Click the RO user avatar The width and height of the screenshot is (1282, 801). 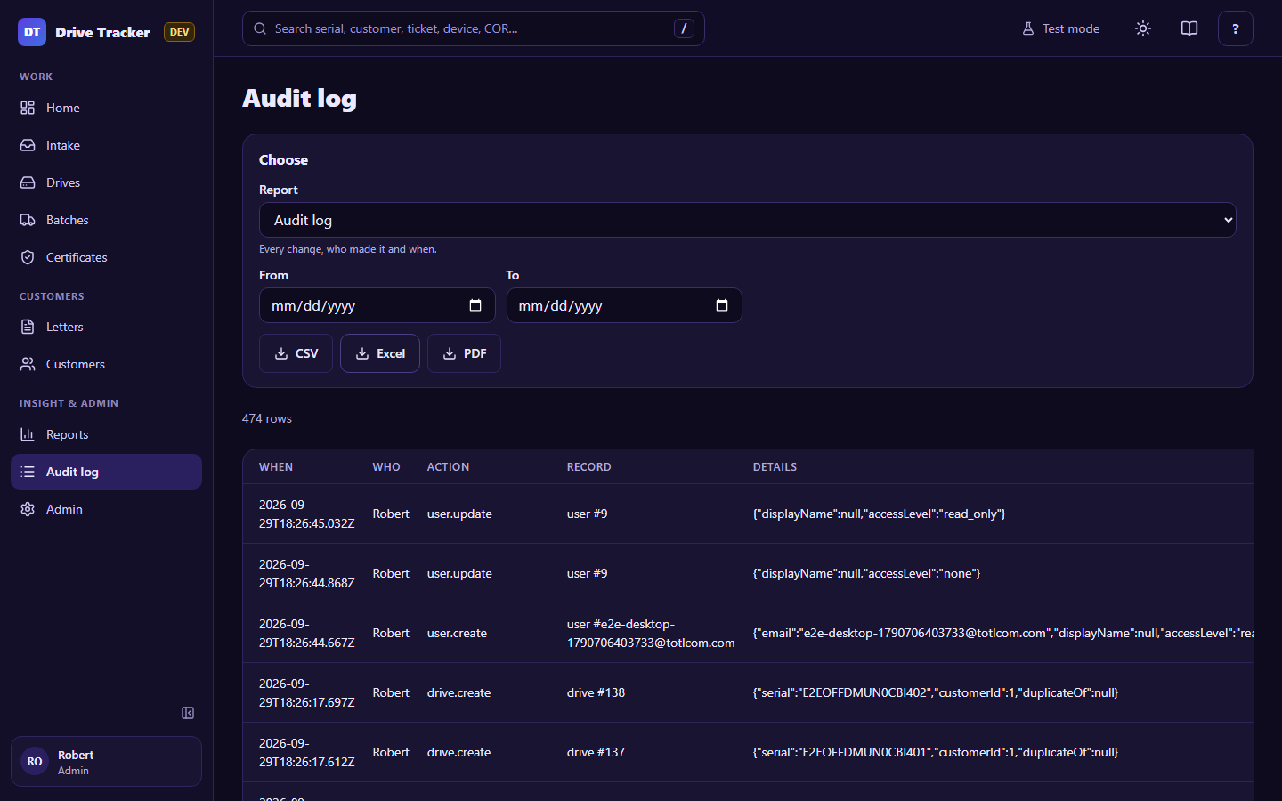click(x=35, y=762)
